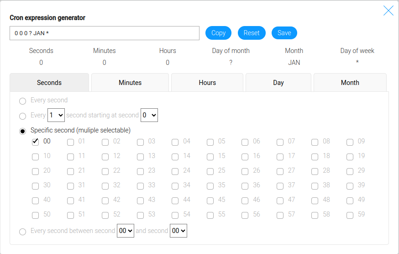Click the Copy button
The height and width of the screenshot is (254, 399).
coord(218,33)
